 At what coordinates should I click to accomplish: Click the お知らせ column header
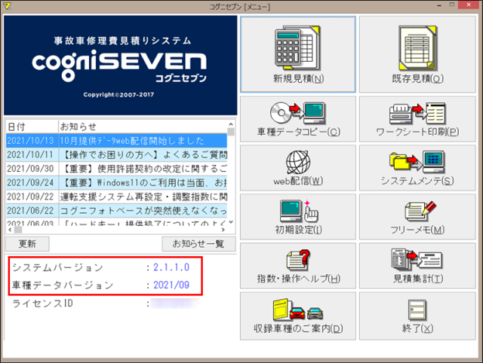coord(143,127)
